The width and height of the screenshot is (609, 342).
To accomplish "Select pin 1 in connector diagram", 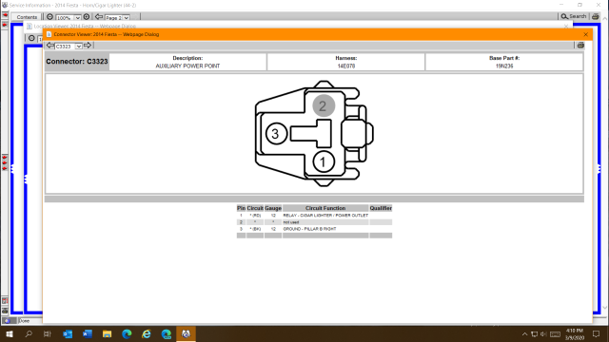I will point(324,162).
